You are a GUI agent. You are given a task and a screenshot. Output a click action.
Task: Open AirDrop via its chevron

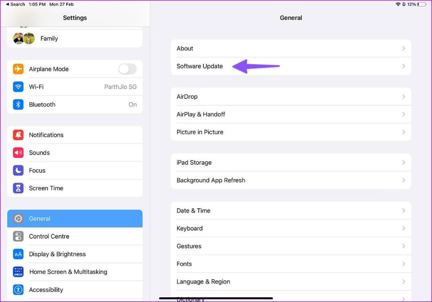click(x=404, y=96)
